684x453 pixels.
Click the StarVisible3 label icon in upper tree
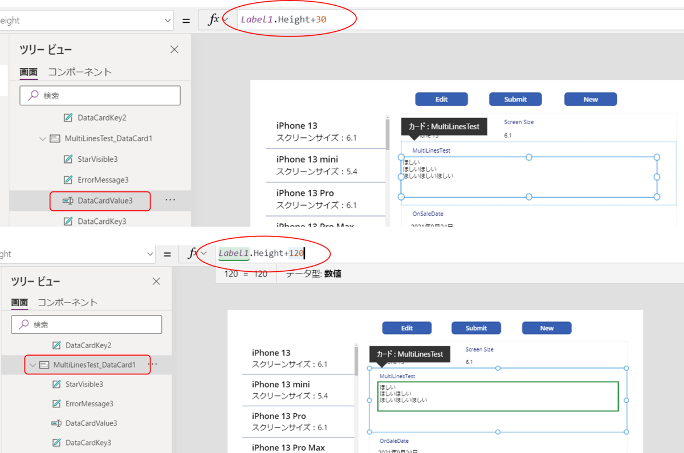tap(68, 159)
